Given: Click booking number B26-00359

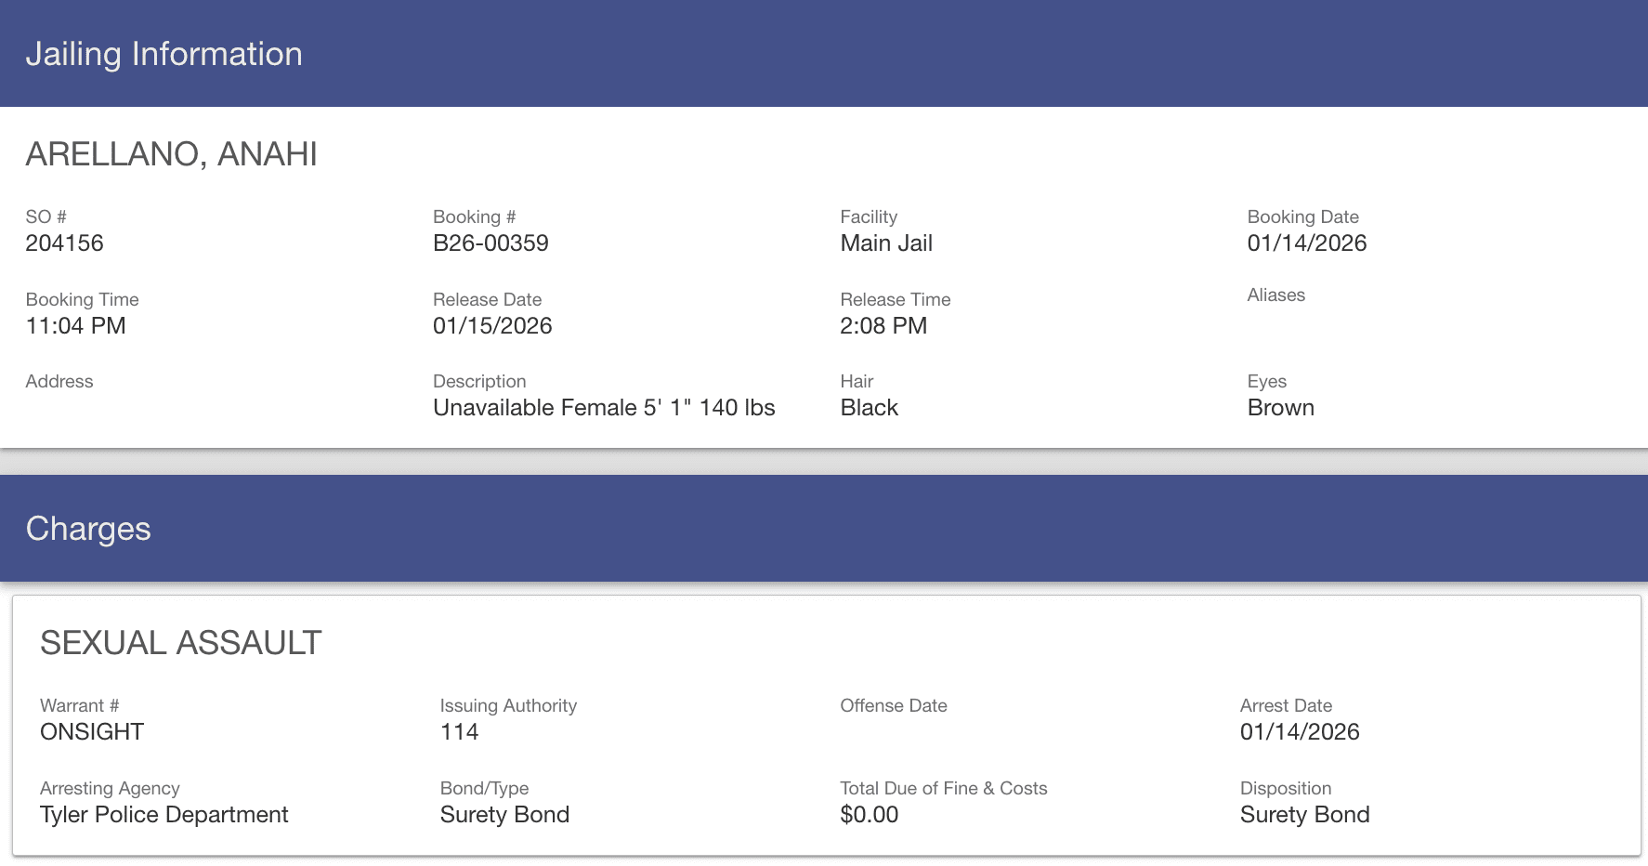Looking at the screenshot, I should [x=490, y=243].
